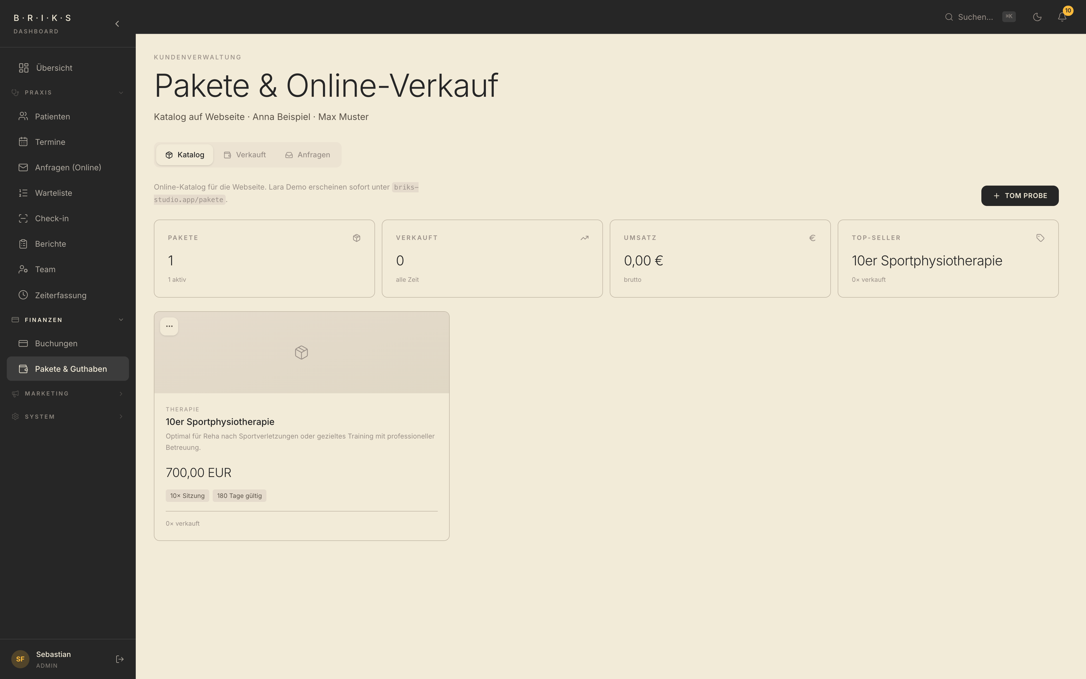The width and height of the screenshot is (1086, 679).
Task: Log out via the exit icon
Action: [x=120, y=659]
